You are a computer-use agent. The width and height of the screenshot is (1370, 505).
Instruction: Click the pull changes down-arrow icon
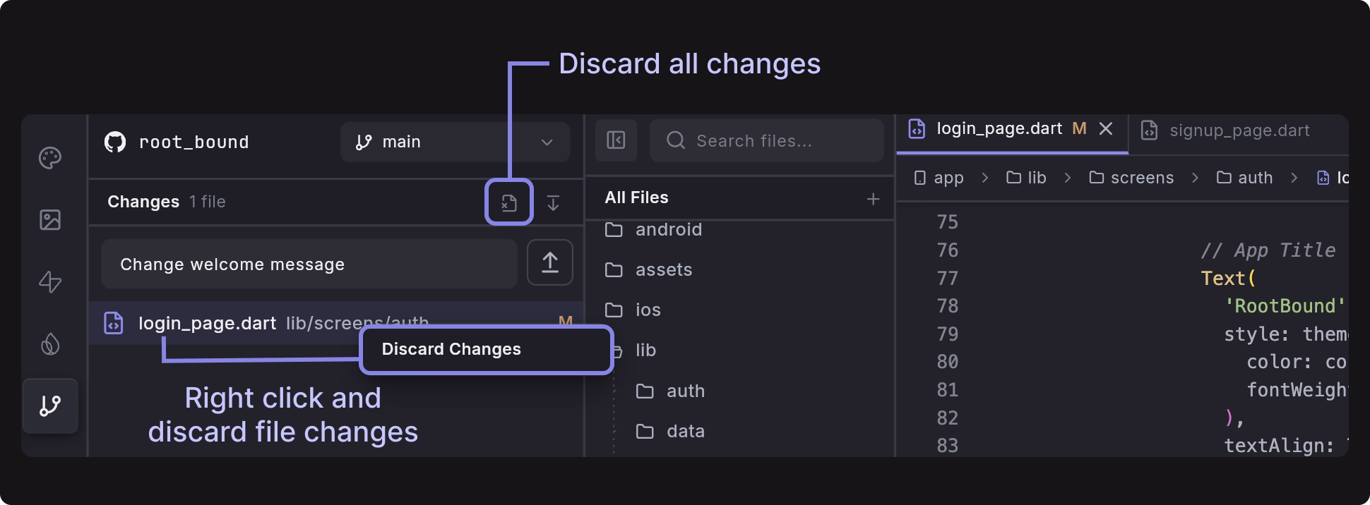tap(553, 203)
